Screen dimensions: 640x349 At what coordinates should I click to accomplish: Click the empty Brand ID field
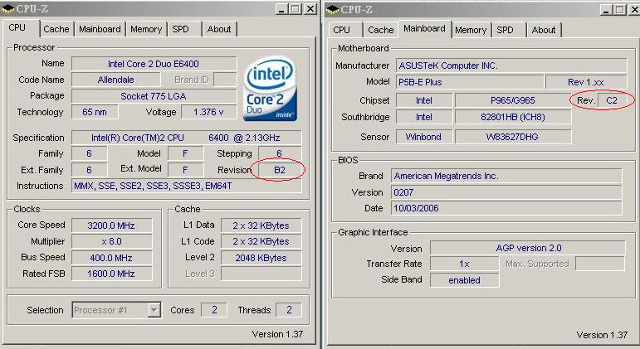[225, 80]
